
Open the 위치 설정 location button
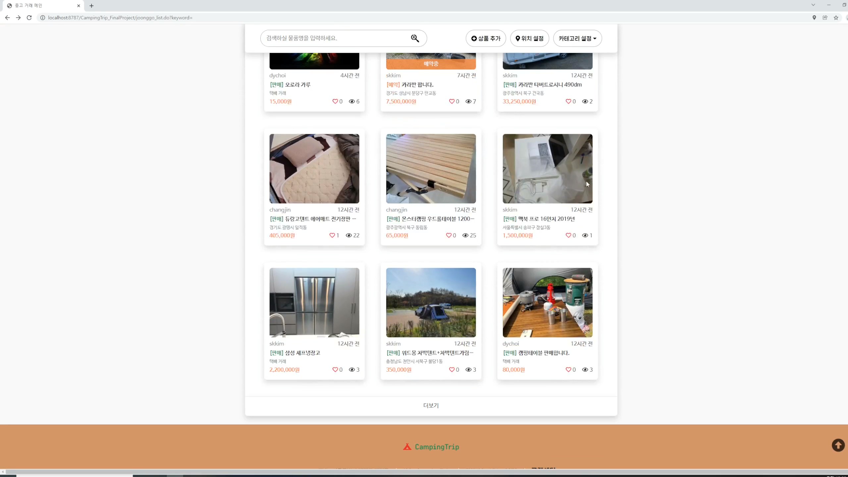529,38
